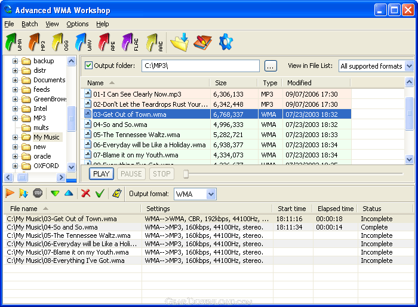This screenshot has height=307, width=418.
Task: Expand the Documents folder node
Action: coord(15,80)
